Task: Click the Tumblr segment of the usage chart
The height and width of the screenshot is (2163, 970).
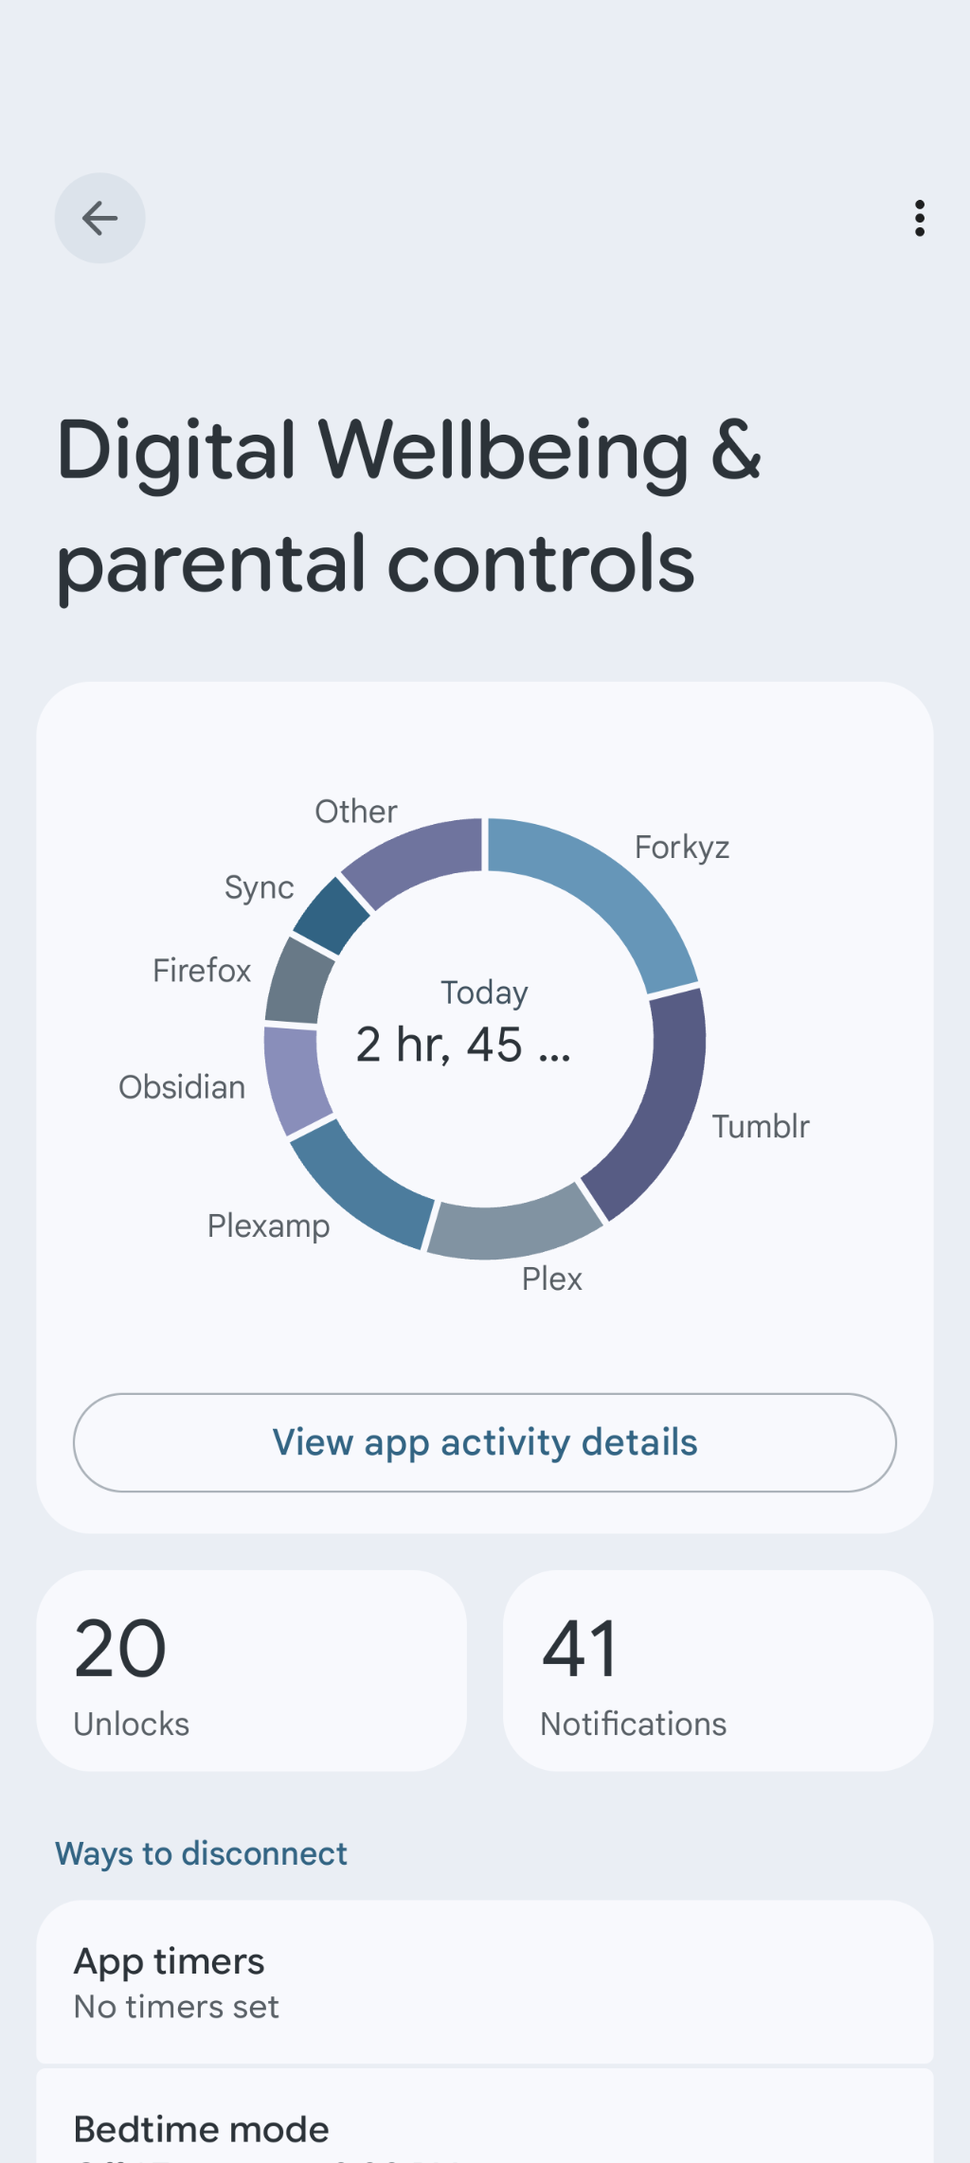Action: [659, 1106]
